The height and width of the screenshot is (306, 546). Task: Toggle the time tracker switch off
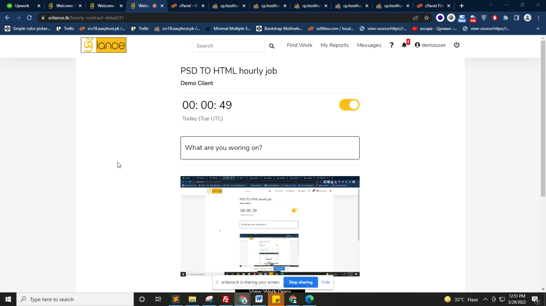point(349,105)
